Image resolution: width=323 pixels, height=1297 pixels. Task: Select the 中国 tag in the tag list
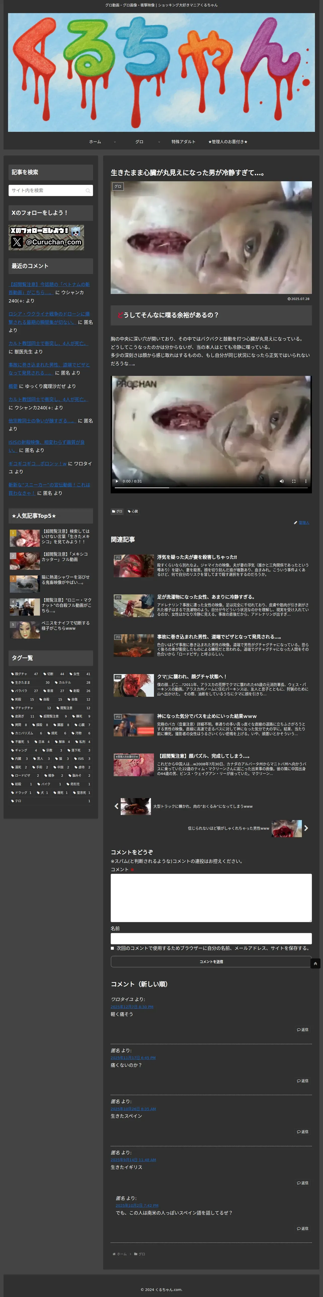pos(61,767)
